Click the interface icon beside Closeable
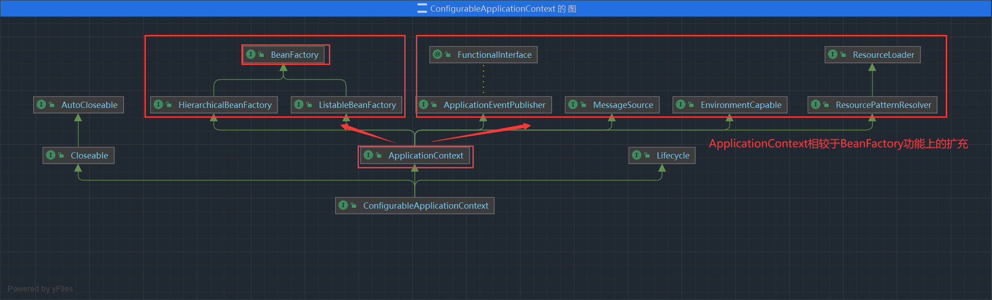Screen dimensions: 992x300 [51, 155]
